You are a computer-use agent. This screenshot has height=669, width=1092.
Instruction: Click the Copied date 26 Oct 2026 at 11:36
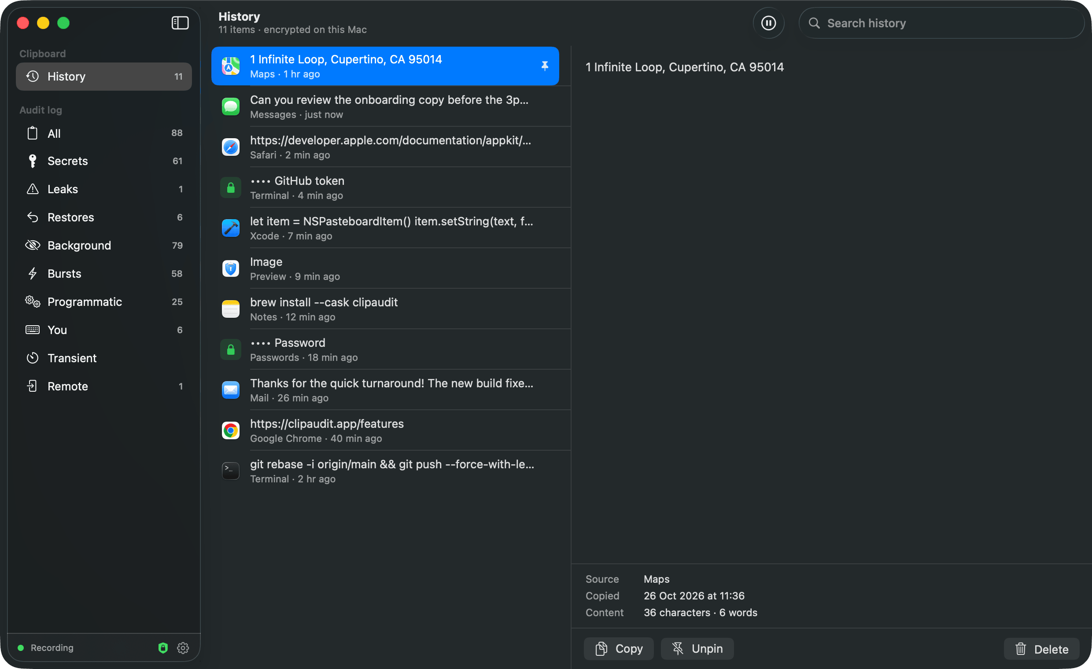tap(694, 596)
